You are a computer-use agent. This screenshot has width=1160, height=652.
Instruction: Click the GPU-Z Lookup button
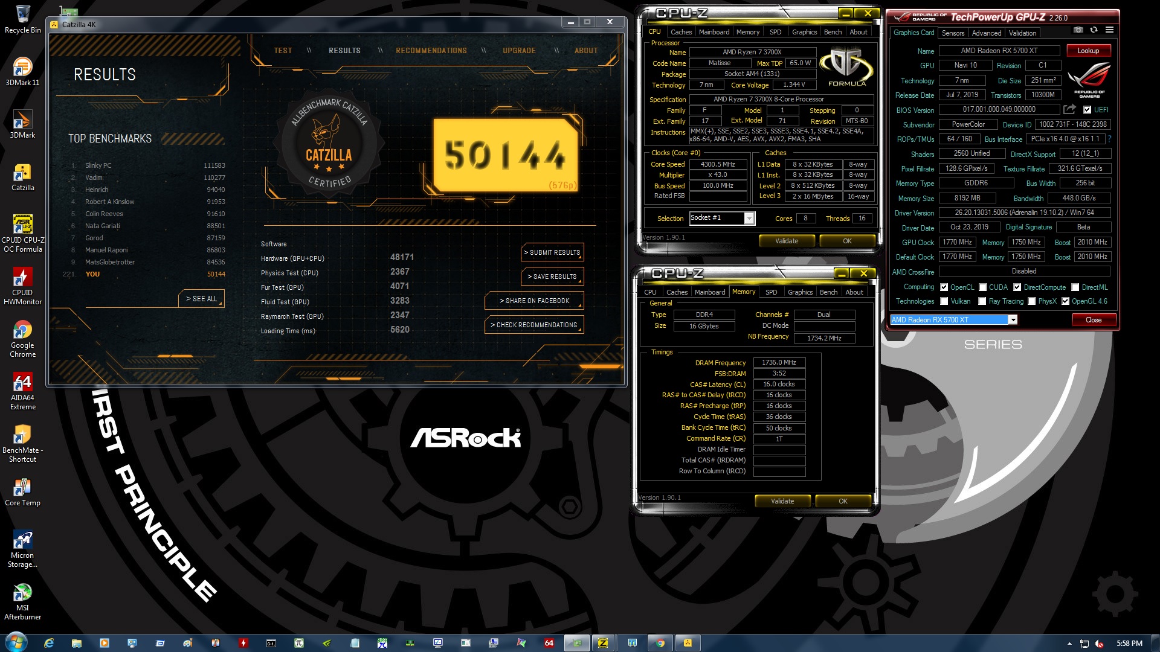[1088, 51]
